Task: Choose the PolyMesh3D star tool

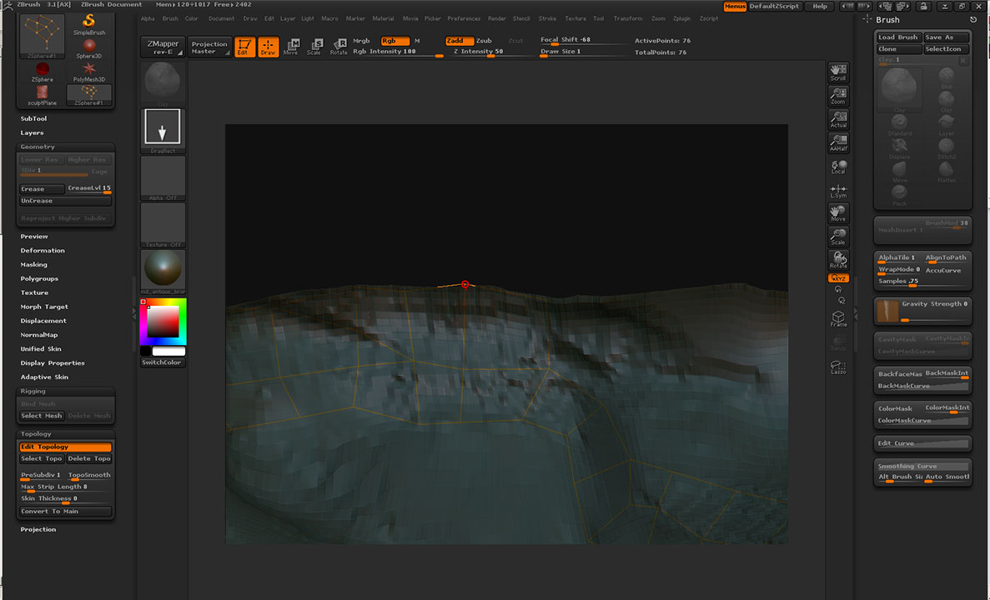Action: tap(89, 70)
